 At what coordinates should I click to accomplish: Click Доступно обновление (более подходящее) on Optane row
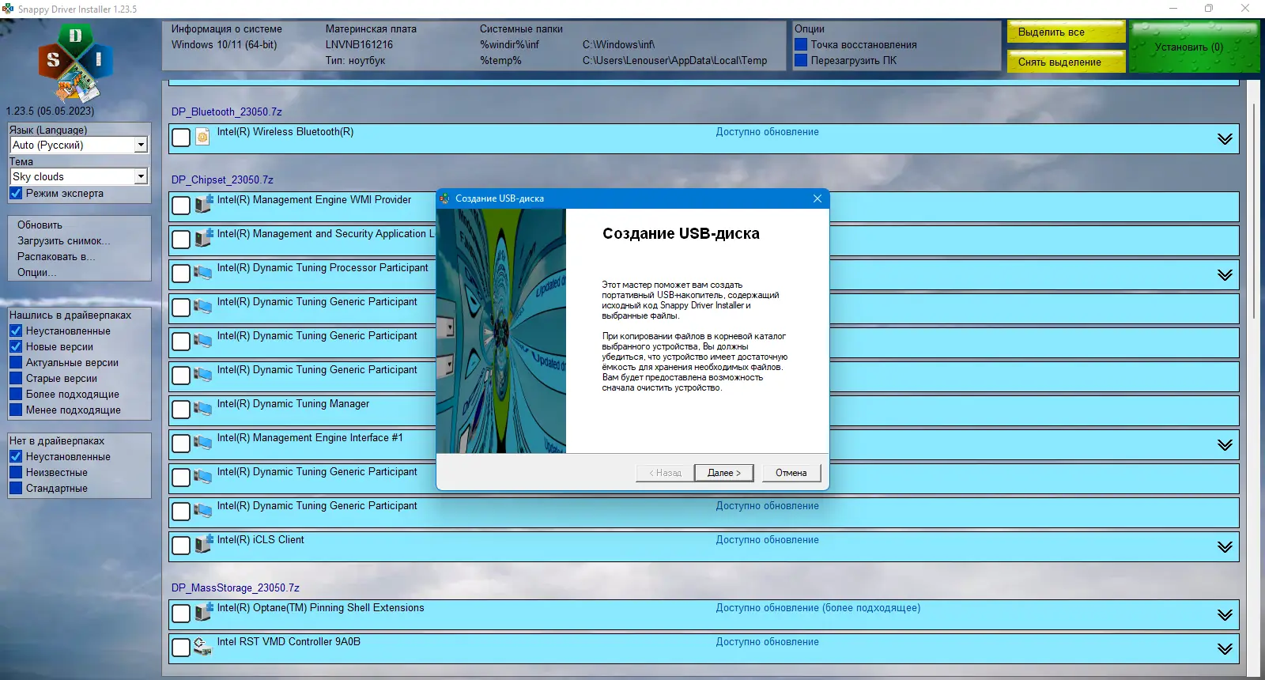(x=818, y=608)
